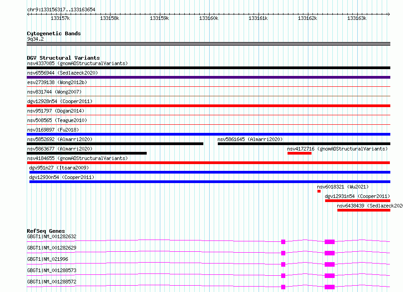Click the 133158k ruler tick label
Screen dimensions: 403x292
click(110, 18)
